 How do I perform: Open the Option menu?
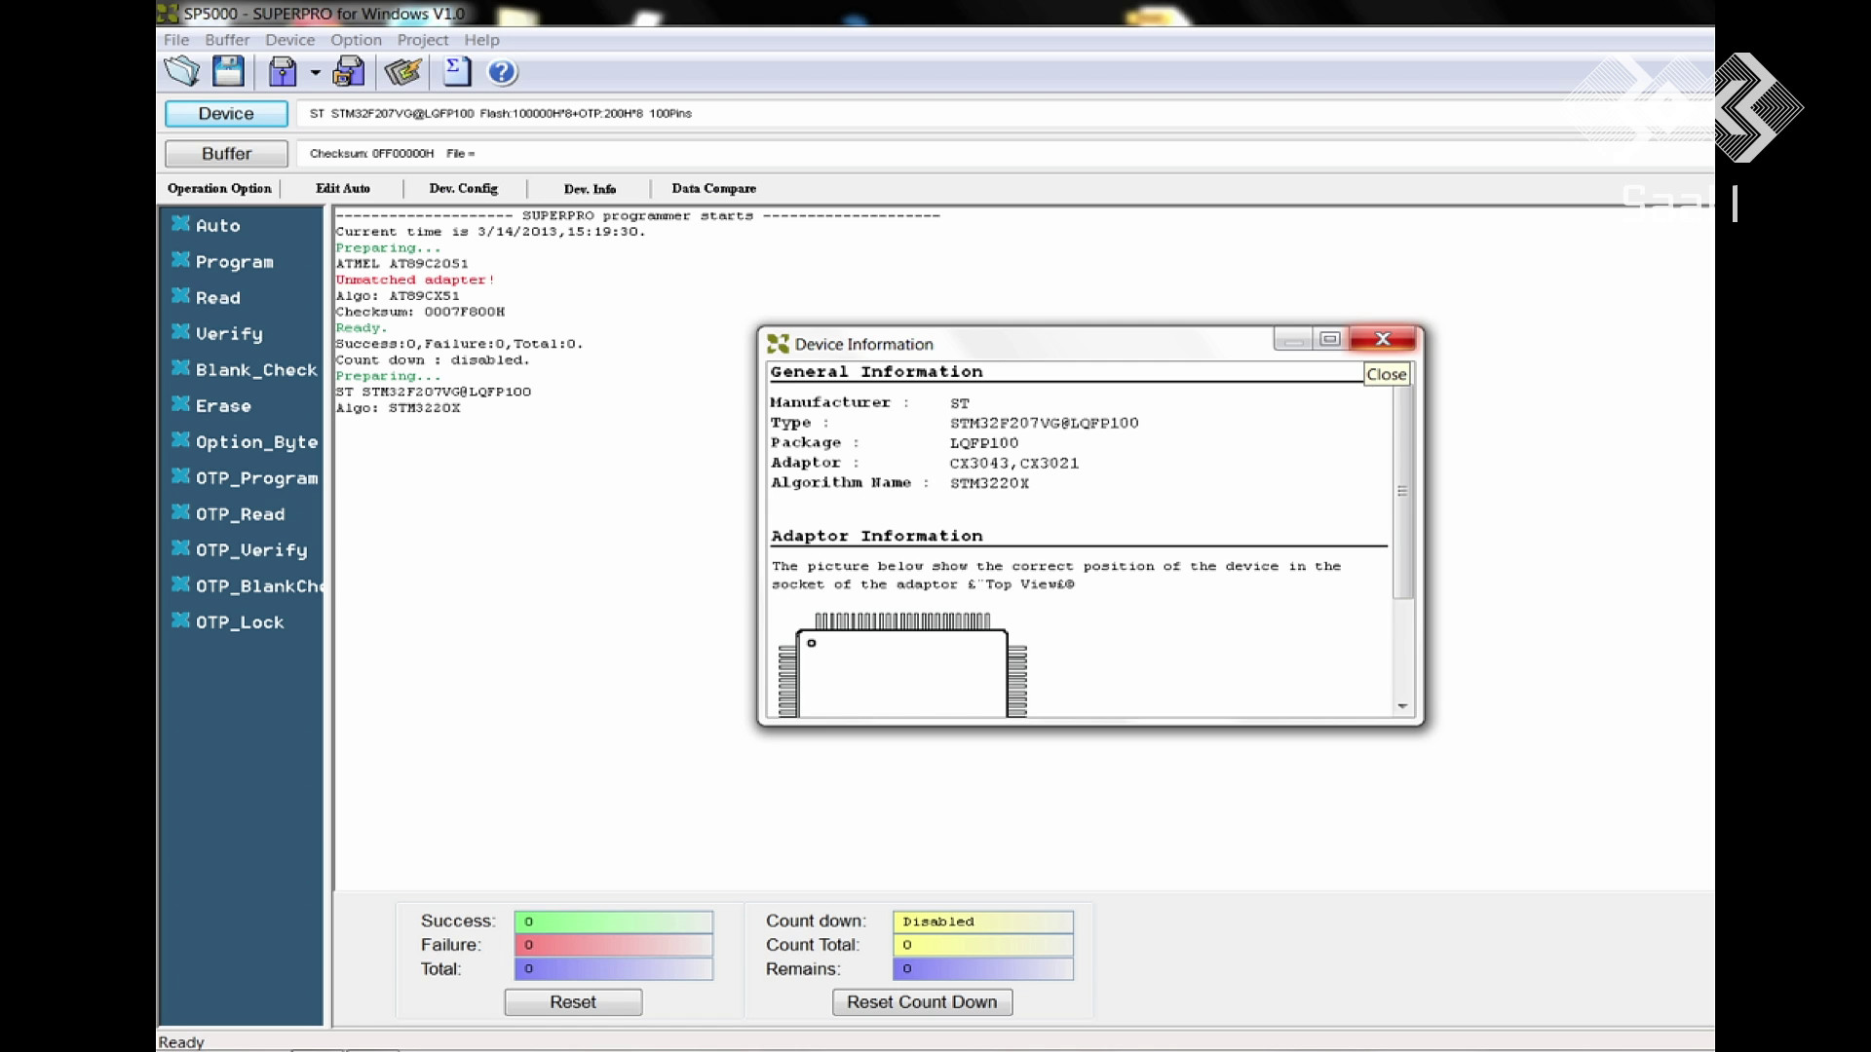[356, 40]
